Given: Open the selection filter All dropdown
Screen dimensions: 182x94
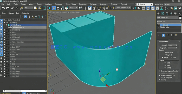Looking at the screenshot, I should [x=29, y=8].
